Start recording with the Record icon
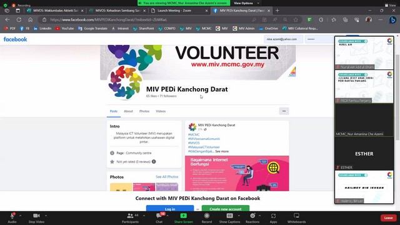Image resolution: width=400 pixels, height=225 pixels. (x=207, y=218)
